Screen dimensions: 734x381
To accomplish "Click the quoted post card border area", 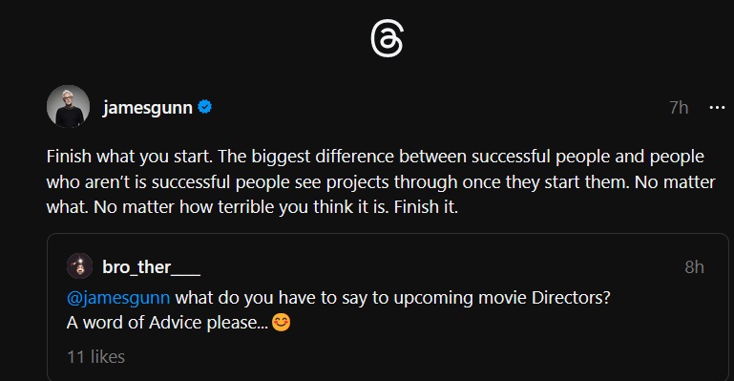I will 388,307.
